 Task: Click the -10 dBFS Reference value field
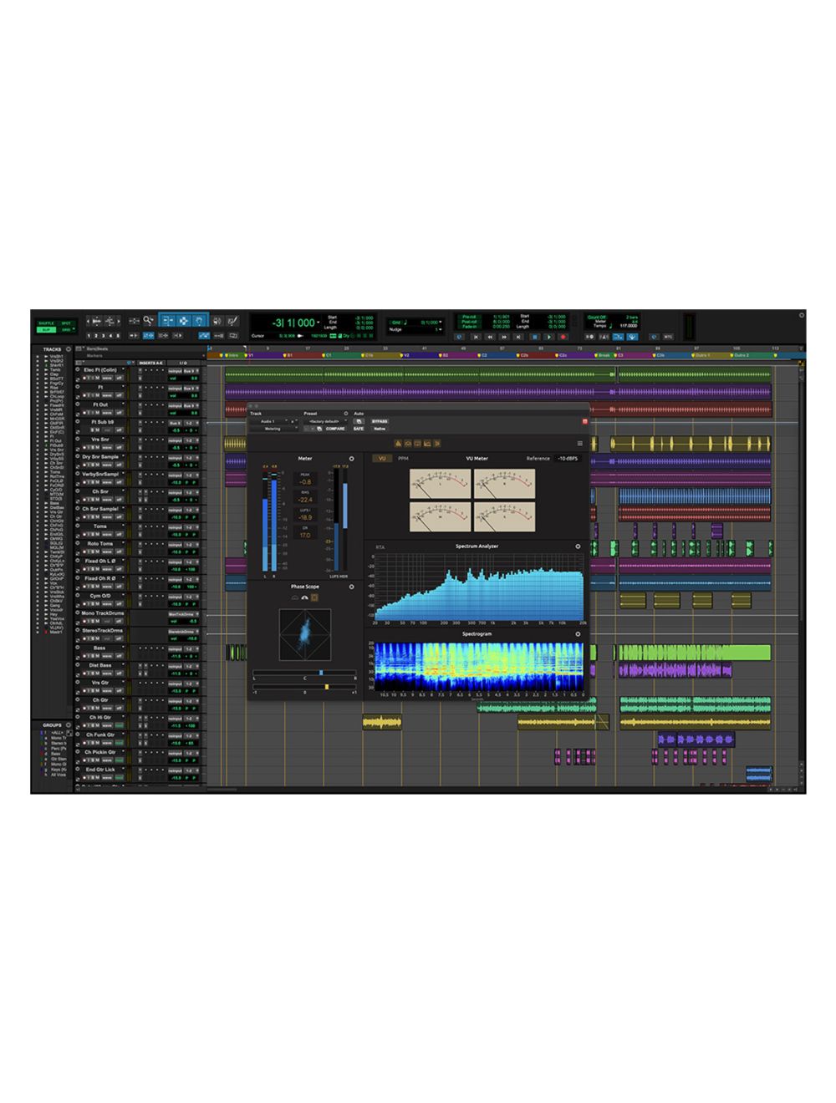566,457
